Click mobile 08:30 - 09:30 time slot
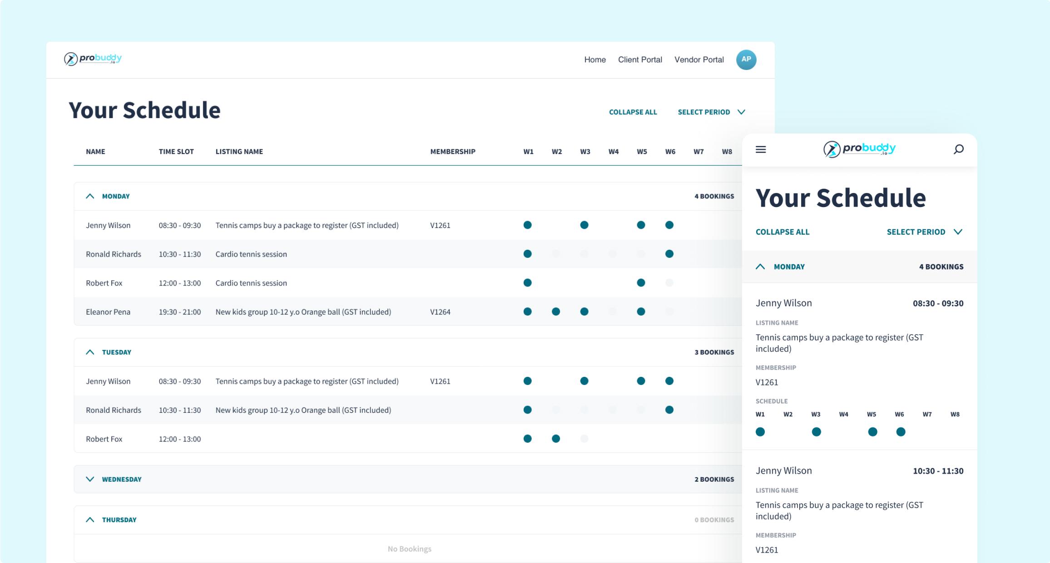 938,303
